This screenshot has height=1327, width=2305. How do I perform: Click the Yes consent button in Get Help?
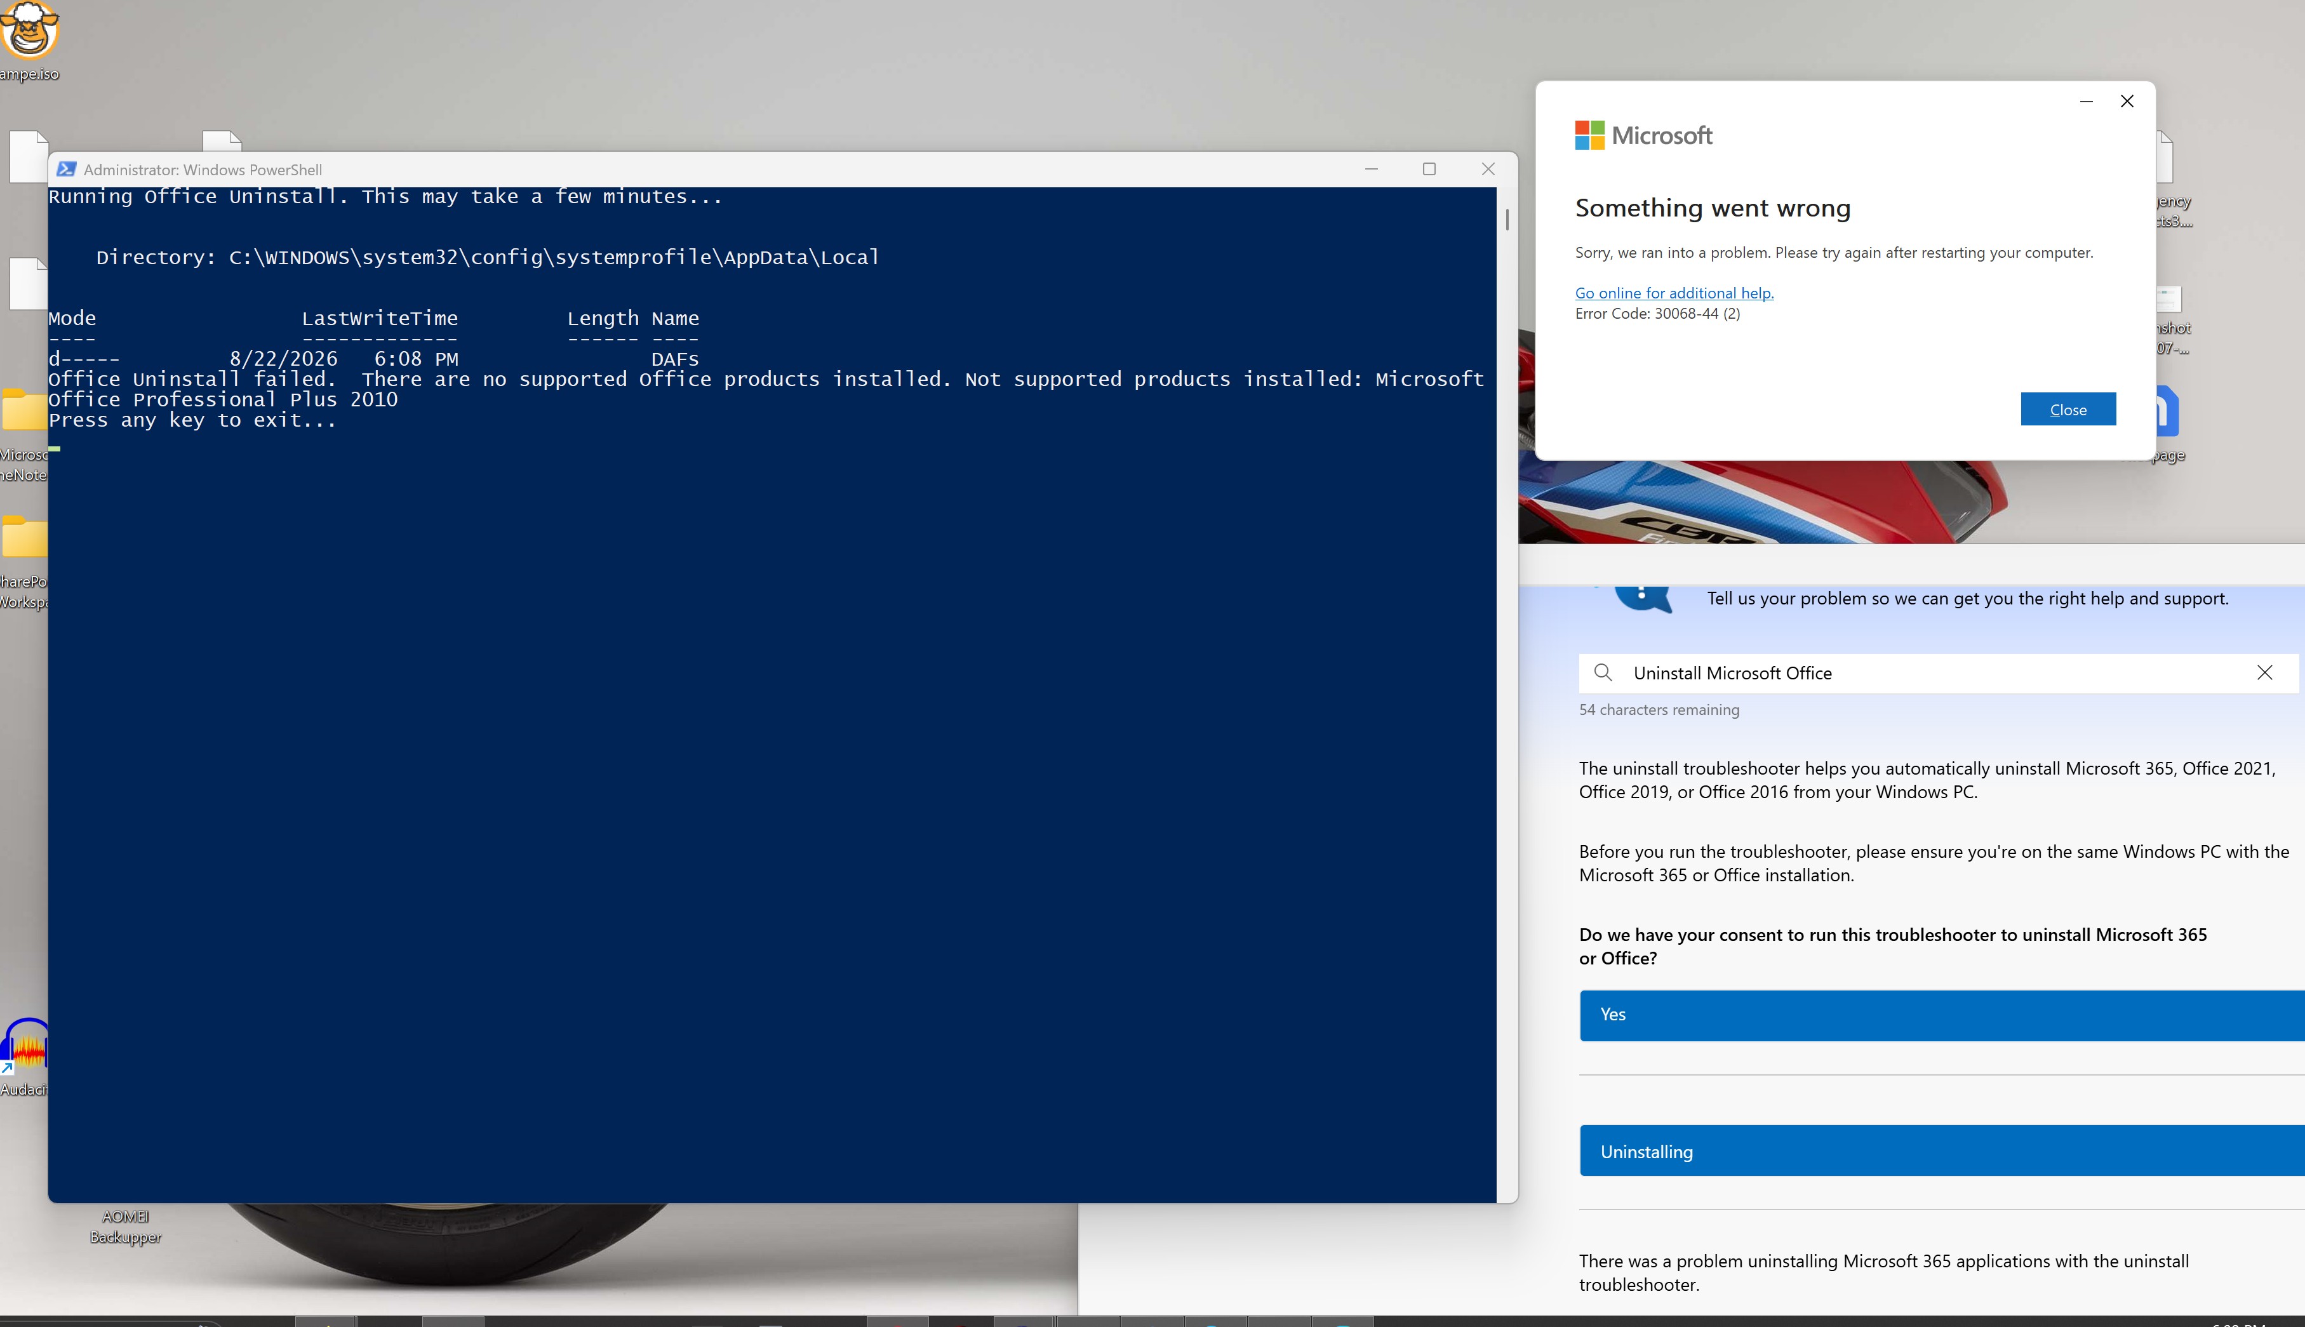[1942, 1015]
